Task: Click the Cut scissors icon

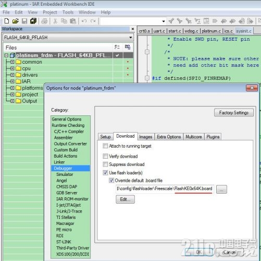Action: [x=55, y=21]
